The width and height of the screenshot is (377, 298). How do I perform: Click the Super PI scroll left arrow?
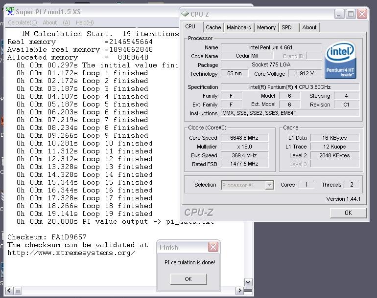tap(9, 291)
